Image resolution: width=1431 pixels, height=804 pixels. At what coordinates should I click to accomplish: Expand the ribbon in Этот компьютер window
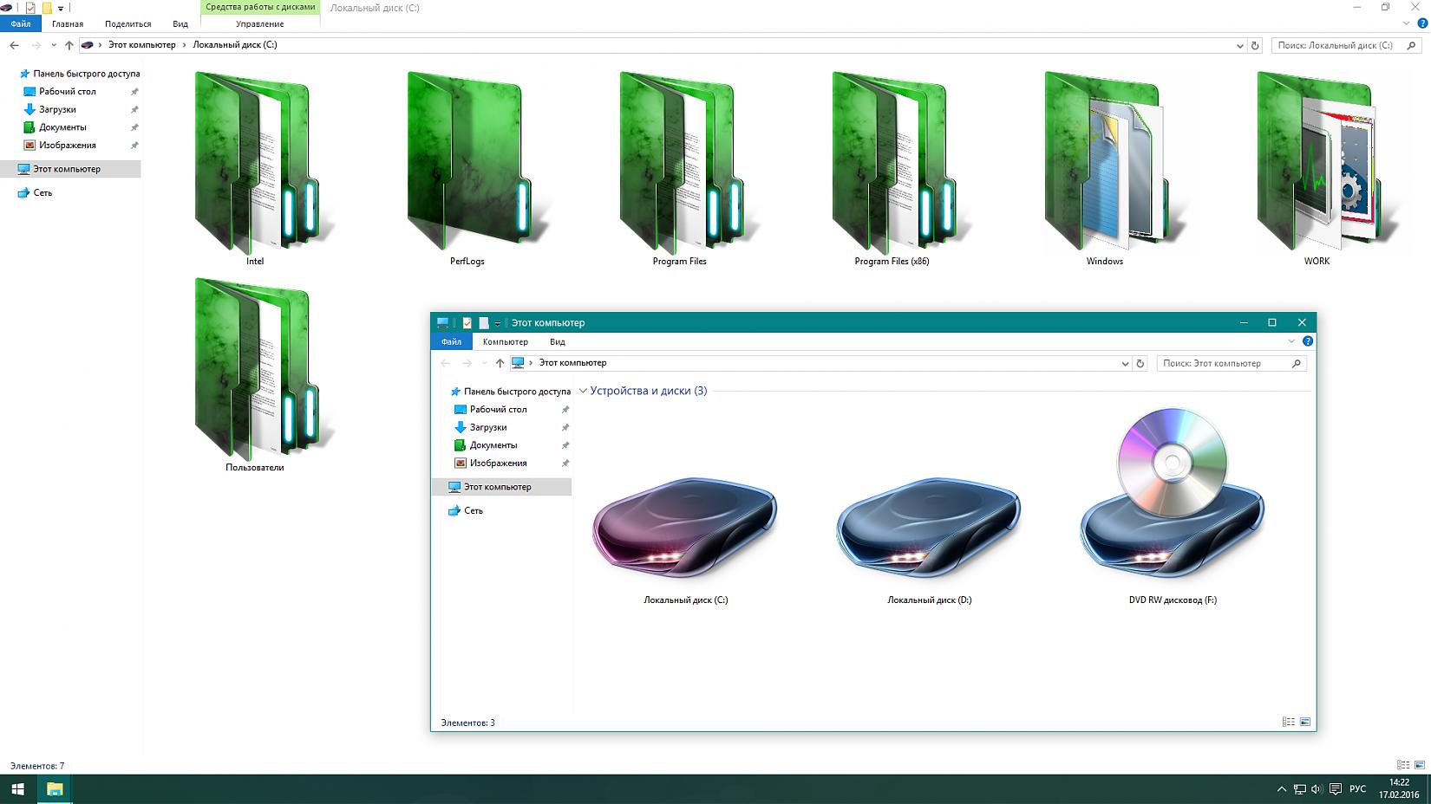pyautogui.click(x=1291, y=341)
